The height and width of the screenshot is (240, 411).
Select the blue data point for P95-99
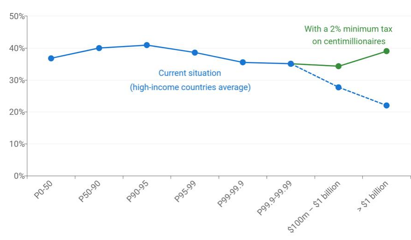click(x=195, y=52)
